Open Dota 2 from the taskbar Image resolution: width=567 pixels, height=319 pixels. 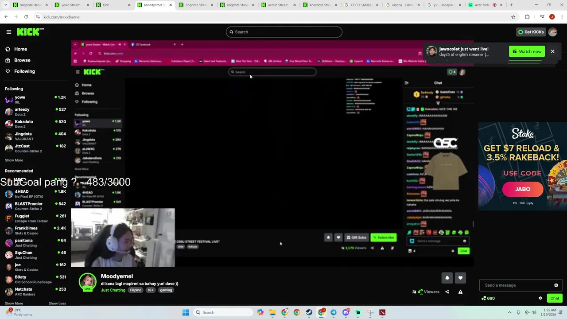click(382, 312)
